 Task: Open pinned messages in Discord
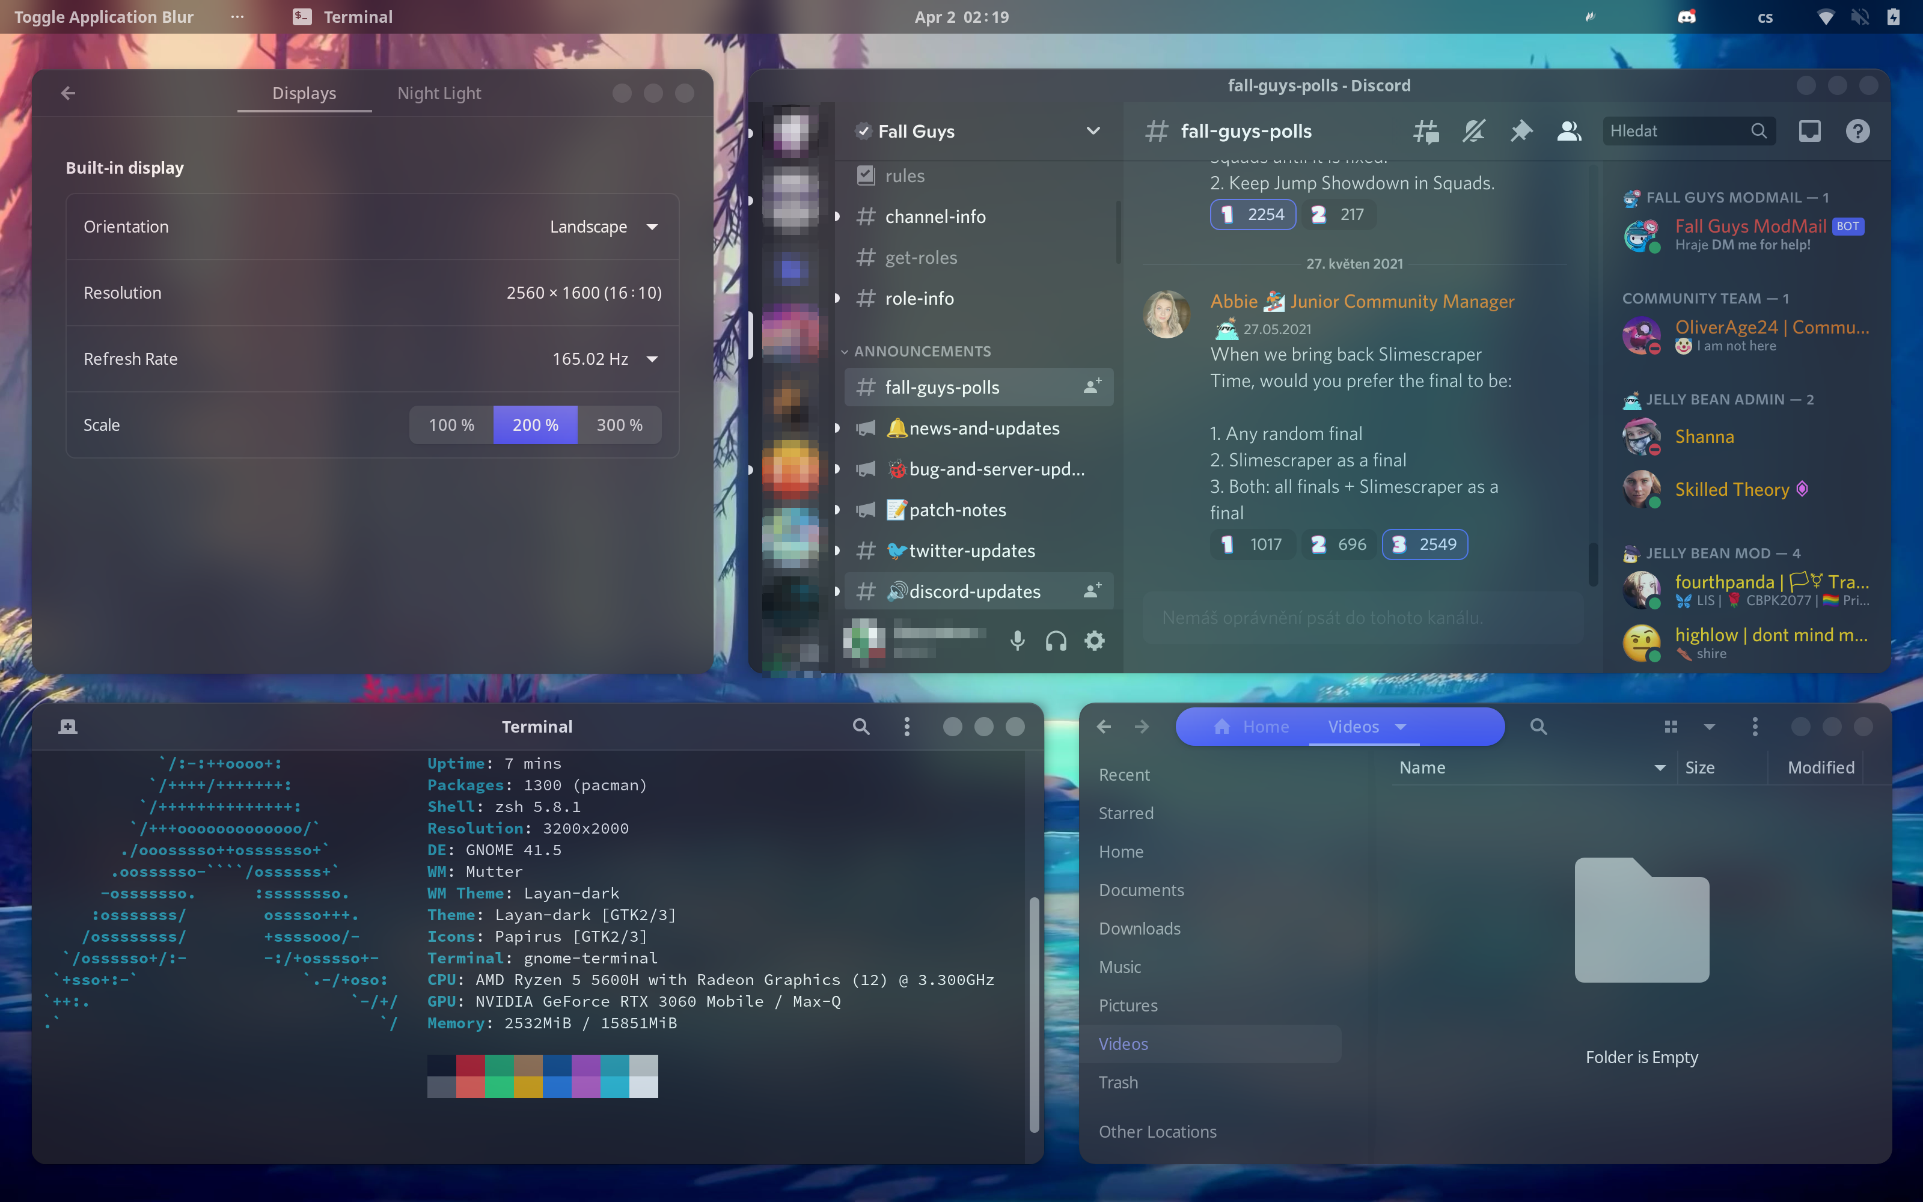(x=1521, y=131)
